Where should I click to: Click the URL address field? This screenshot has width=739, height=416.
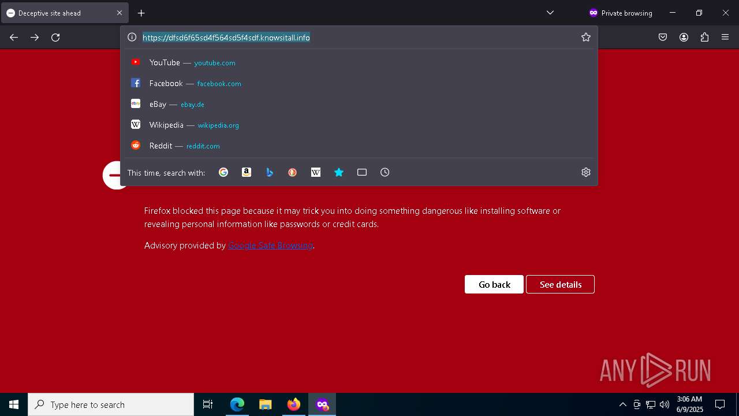click(358, 37)
